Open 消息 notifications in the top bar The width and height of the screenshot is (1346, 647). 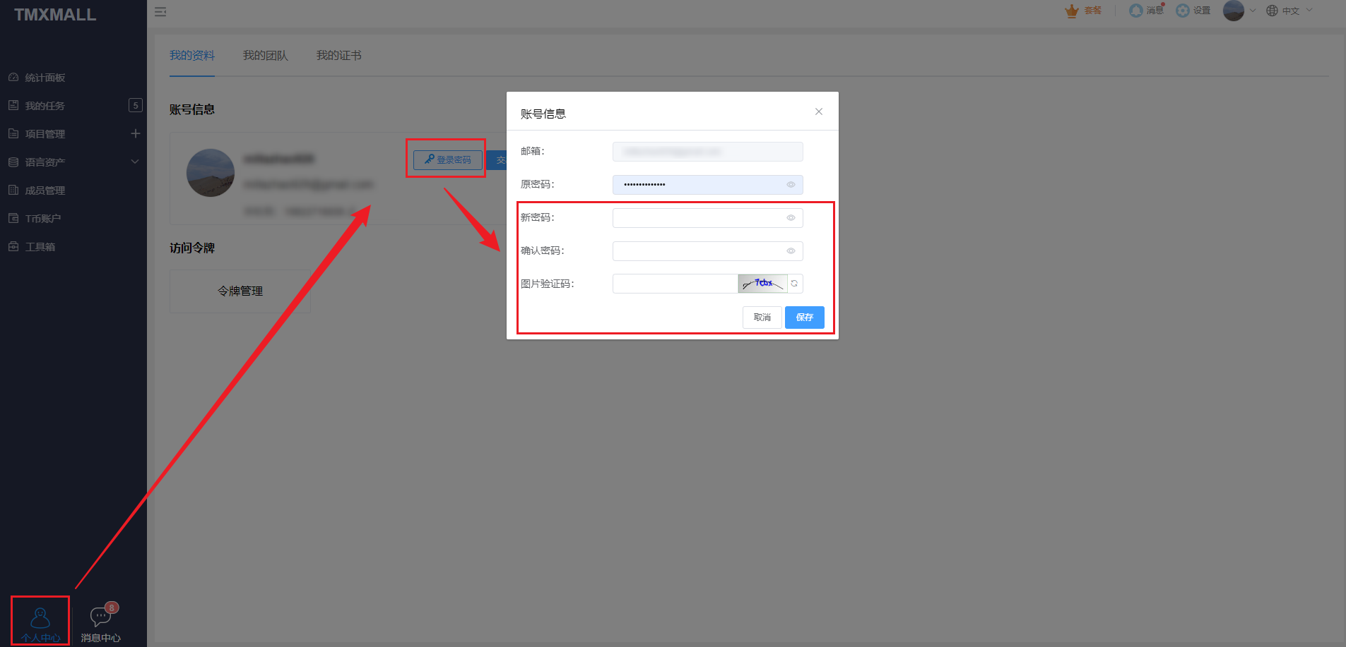(x=1146, y=11)
